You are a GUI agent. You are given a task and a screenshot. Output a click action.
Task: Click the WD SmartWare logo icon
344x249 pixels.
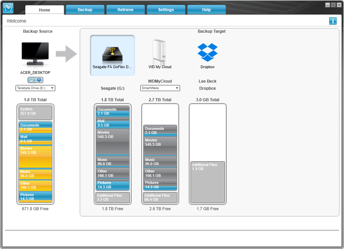(x=8, y=8)
